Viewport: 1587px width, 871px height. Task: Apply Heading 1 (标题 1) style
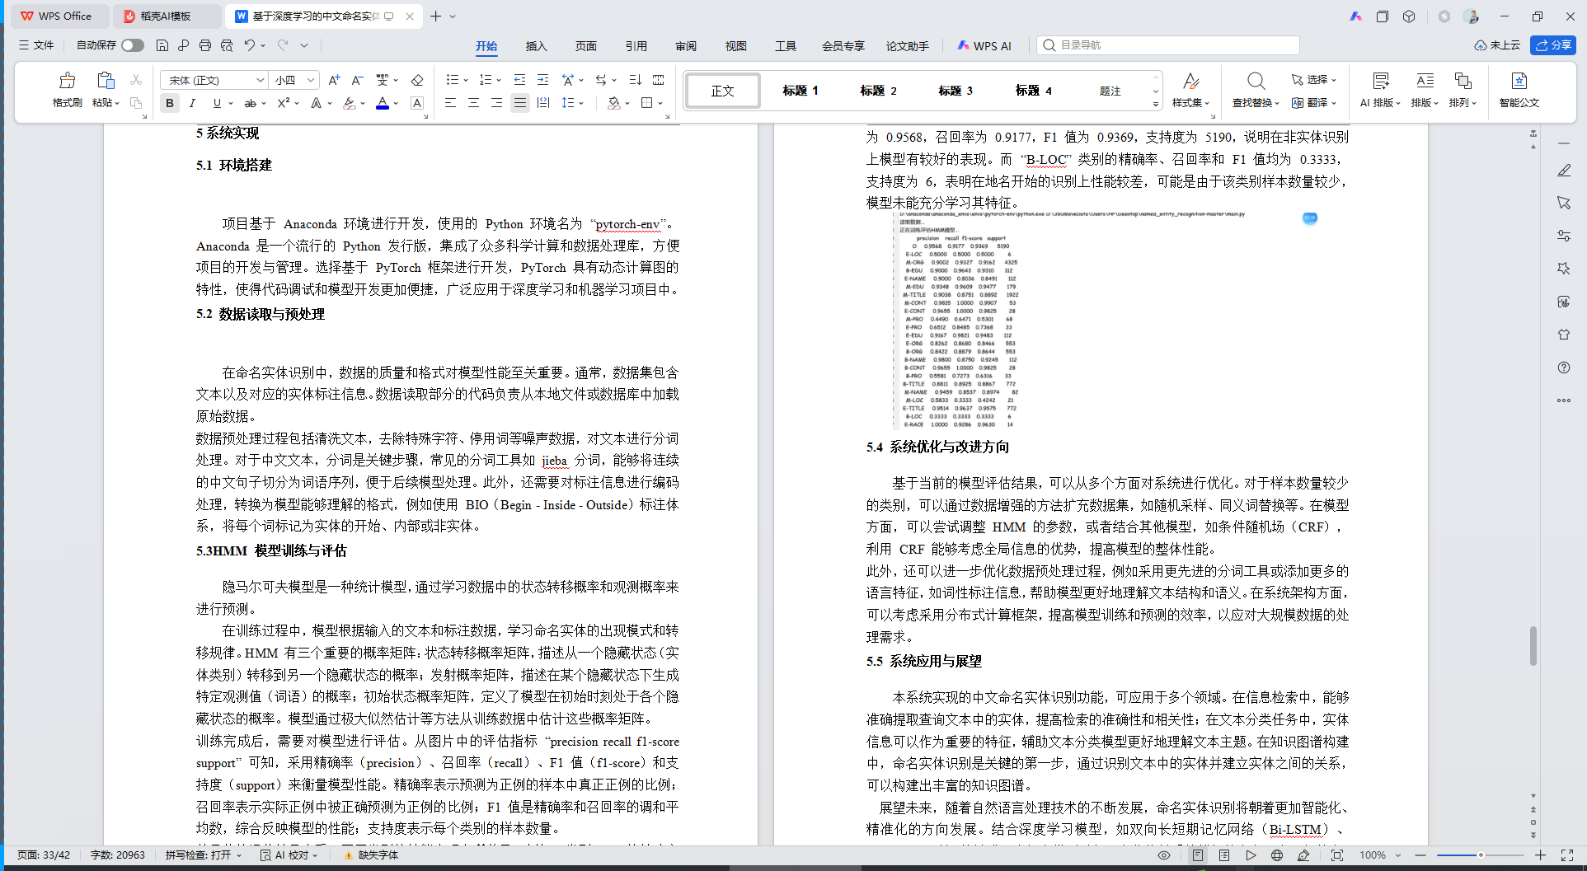point(801,91)
